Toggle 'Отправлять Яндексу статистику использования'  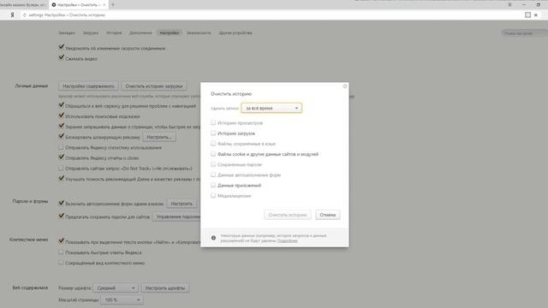coord(61,147)
